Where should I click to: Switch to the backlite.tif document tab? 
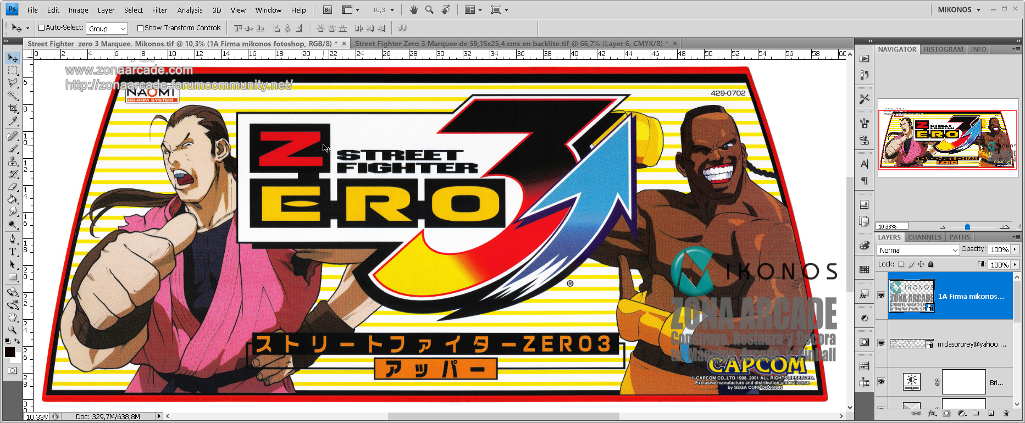pyautogui.click(x=513, y=43)
